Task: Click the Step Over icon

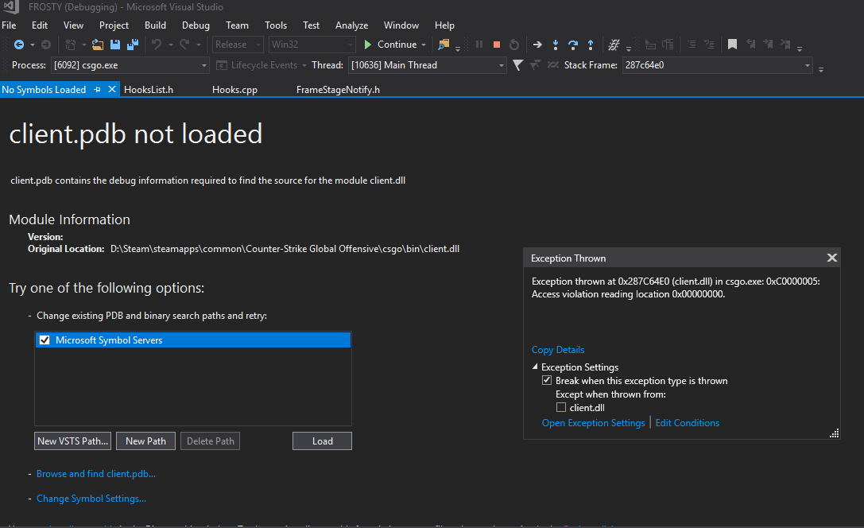Action: pyautogui.click(x=572, y=45)
